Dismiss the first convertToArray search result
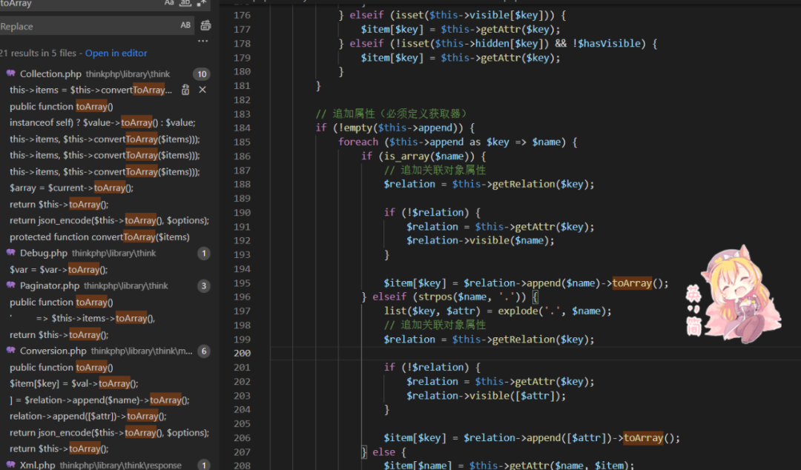801x470 pixels. pyautogui.click(x=202, y=90)
